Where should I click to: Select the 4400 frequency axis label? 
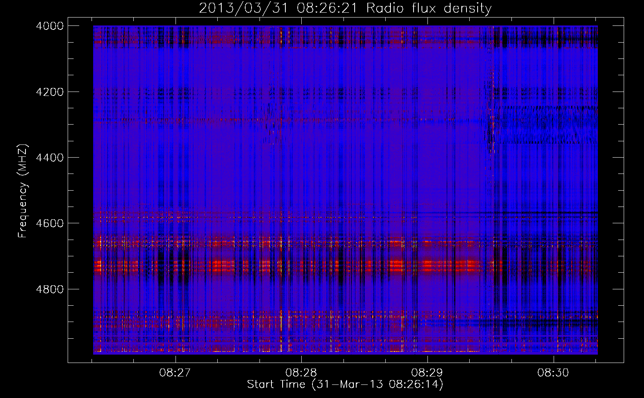pyautogui.click(x=49, y=158)
